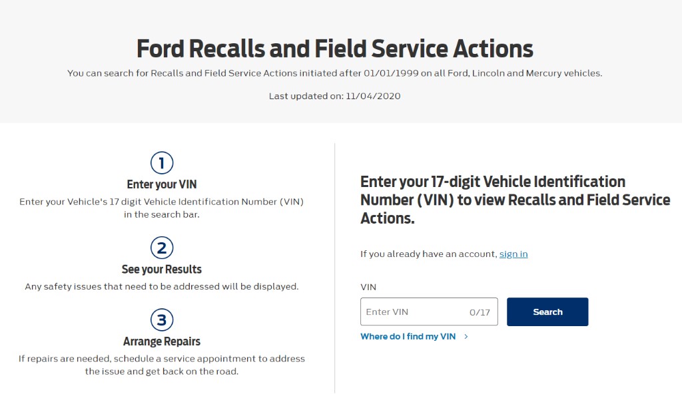Click the VIN label above the input
Image resolution: width=682 pixels, height=412 pixels.
click(368, 287)
